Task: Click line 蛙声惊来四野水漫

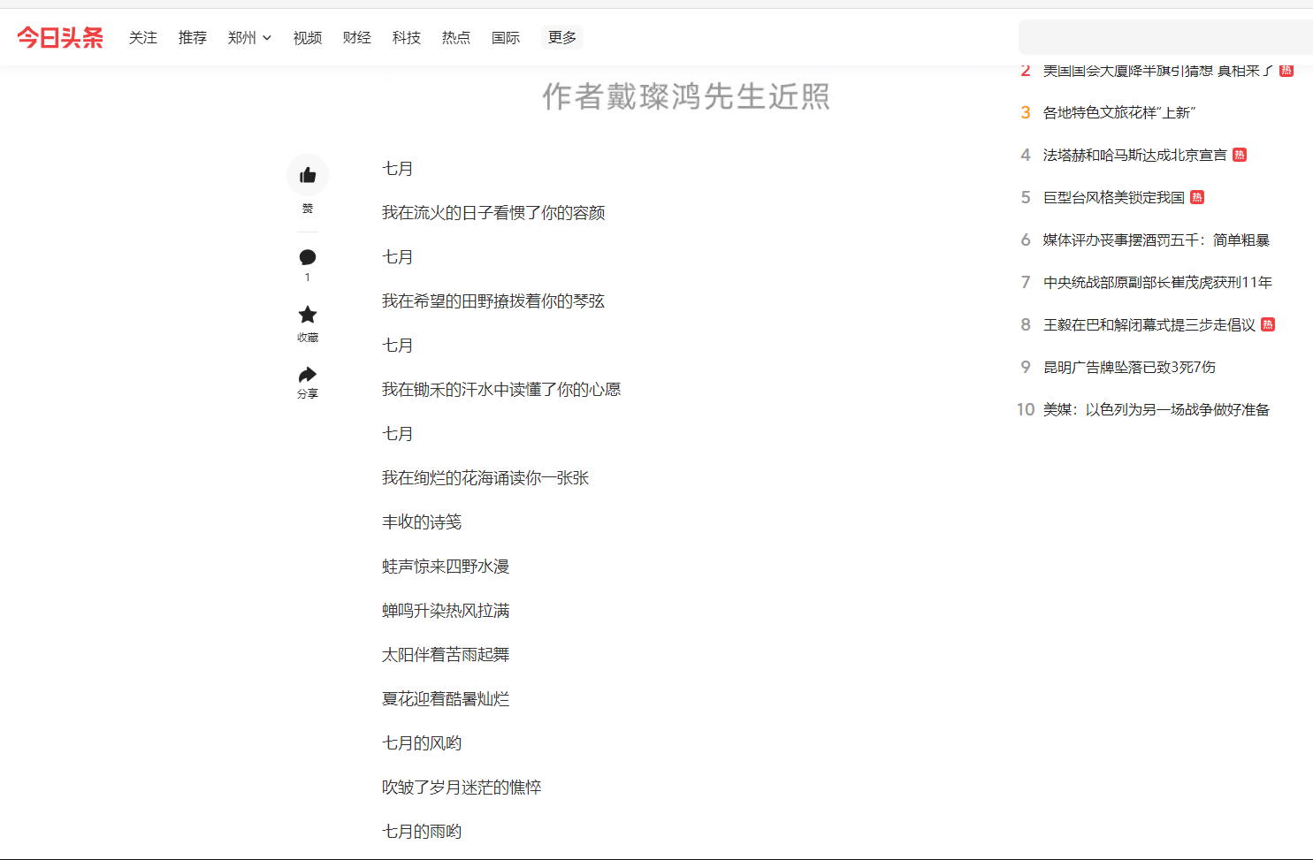Action: (446, 567)
